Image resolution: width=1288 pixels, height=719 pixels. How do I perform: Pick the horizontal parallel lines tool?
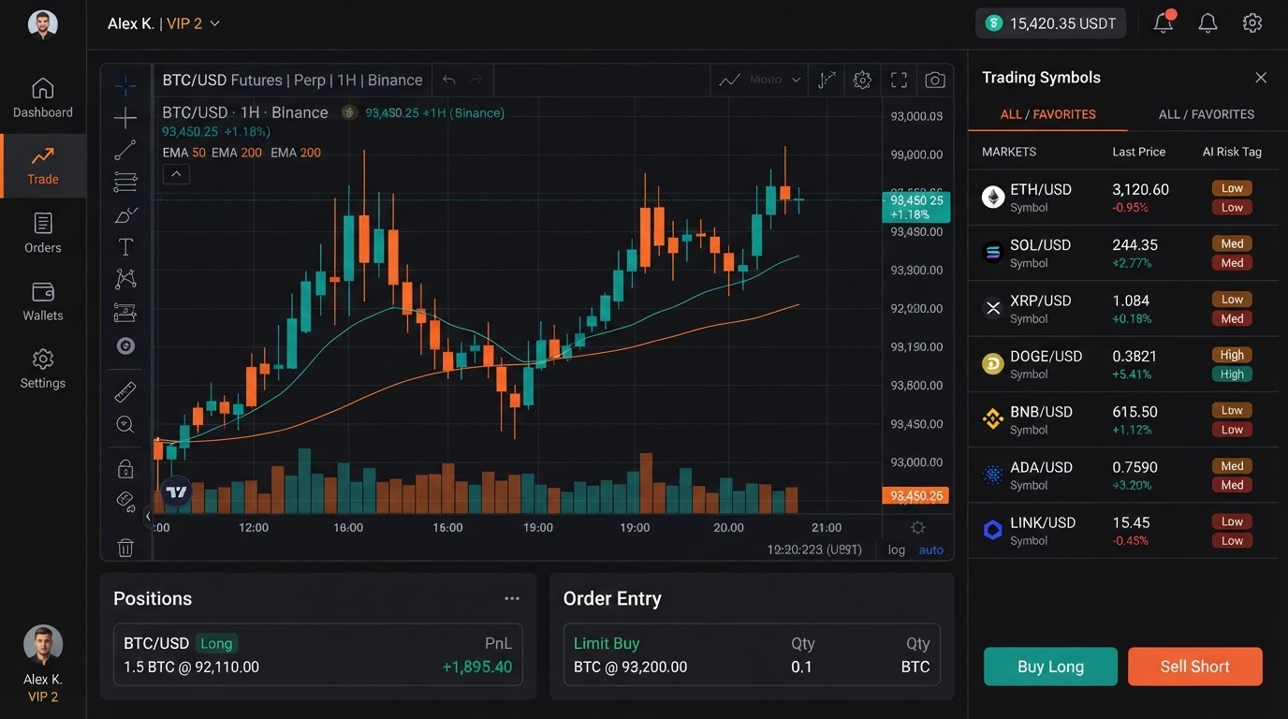pyautogui.click(x=125, y=182)
